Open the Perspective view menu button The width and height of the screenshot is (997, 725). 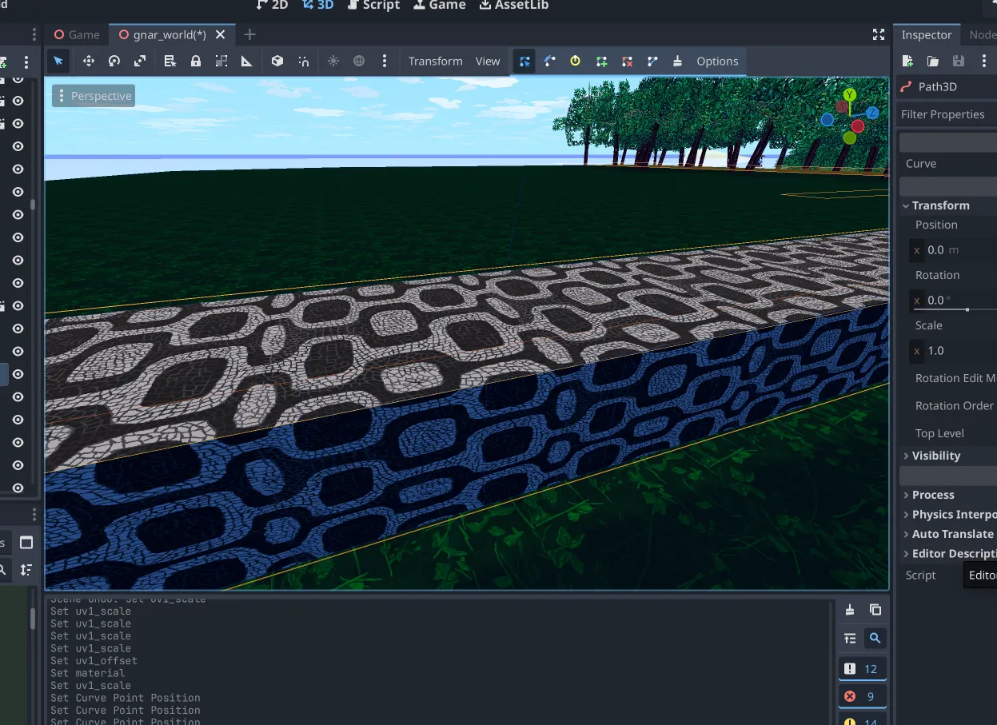pos(94,96)
